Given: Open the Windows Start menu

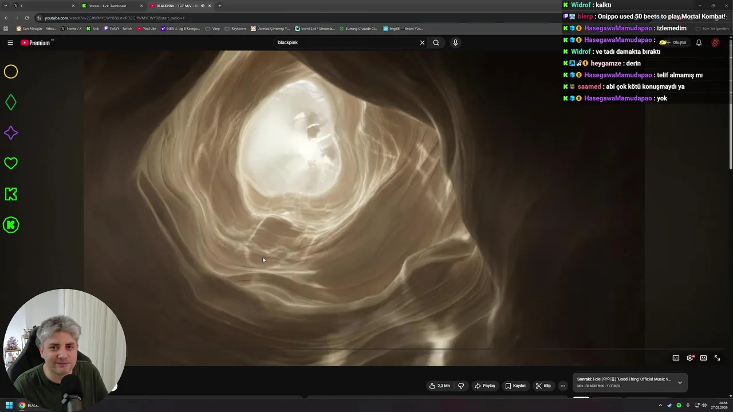Looking at the screenshot, I should pyautogui.click(x=9, y=405).
